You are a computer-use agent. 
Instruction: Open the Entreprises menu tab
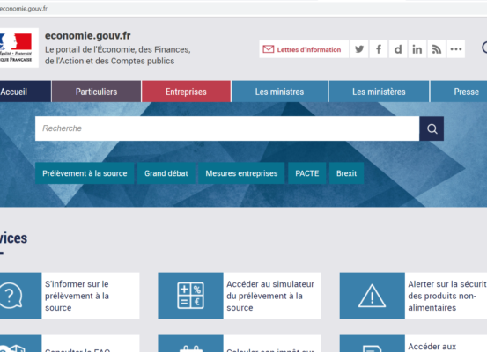[186, 92]
